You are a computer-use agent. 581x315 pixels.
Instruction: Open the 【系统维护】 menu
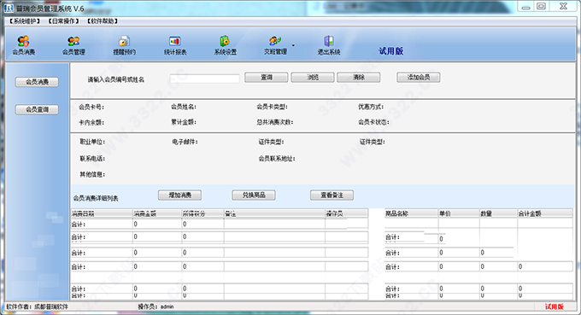pos(25,21)
